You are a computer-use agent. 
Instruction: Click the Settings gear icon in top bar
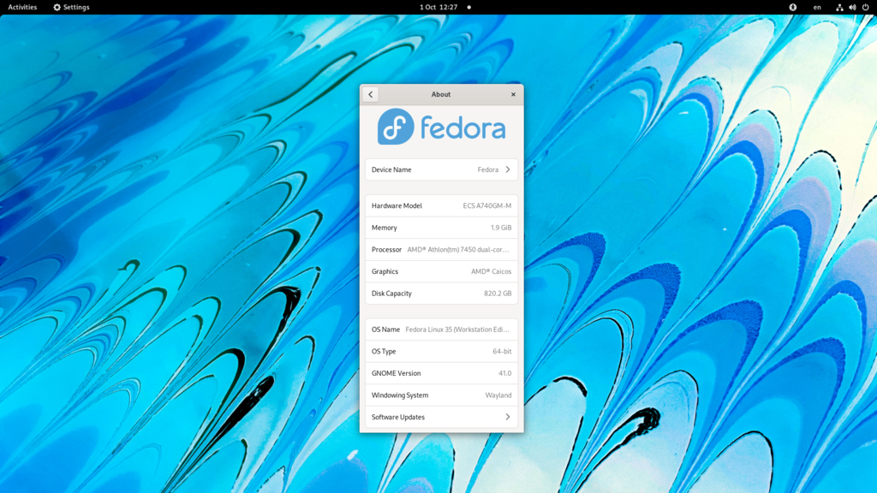click(x=57, y=7)
